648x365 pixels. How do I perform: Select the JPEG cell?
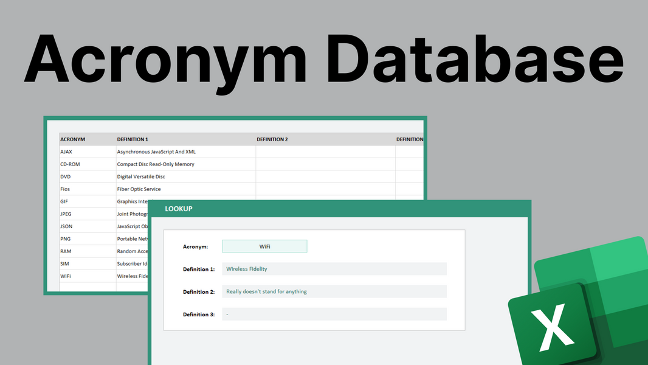click(x=88, y=214)
